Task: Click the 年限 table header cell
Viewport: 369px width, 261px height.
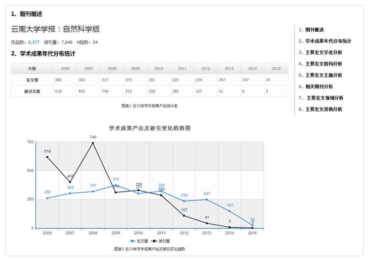Action: coord(32,69)
